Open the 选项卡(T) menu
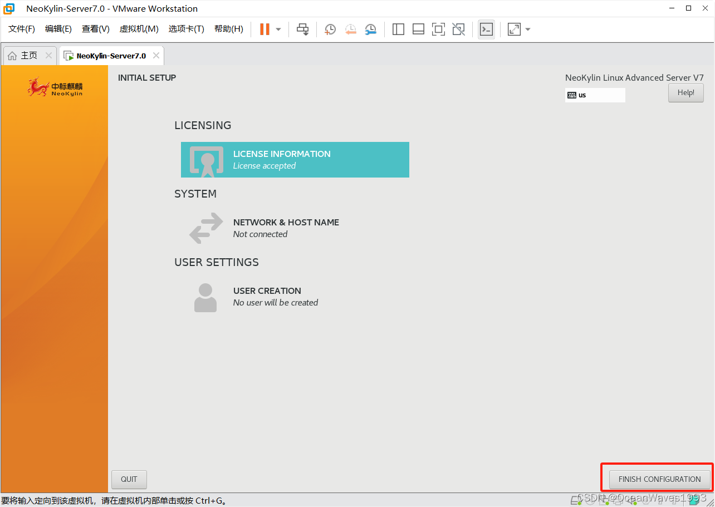 coord(187,29)
